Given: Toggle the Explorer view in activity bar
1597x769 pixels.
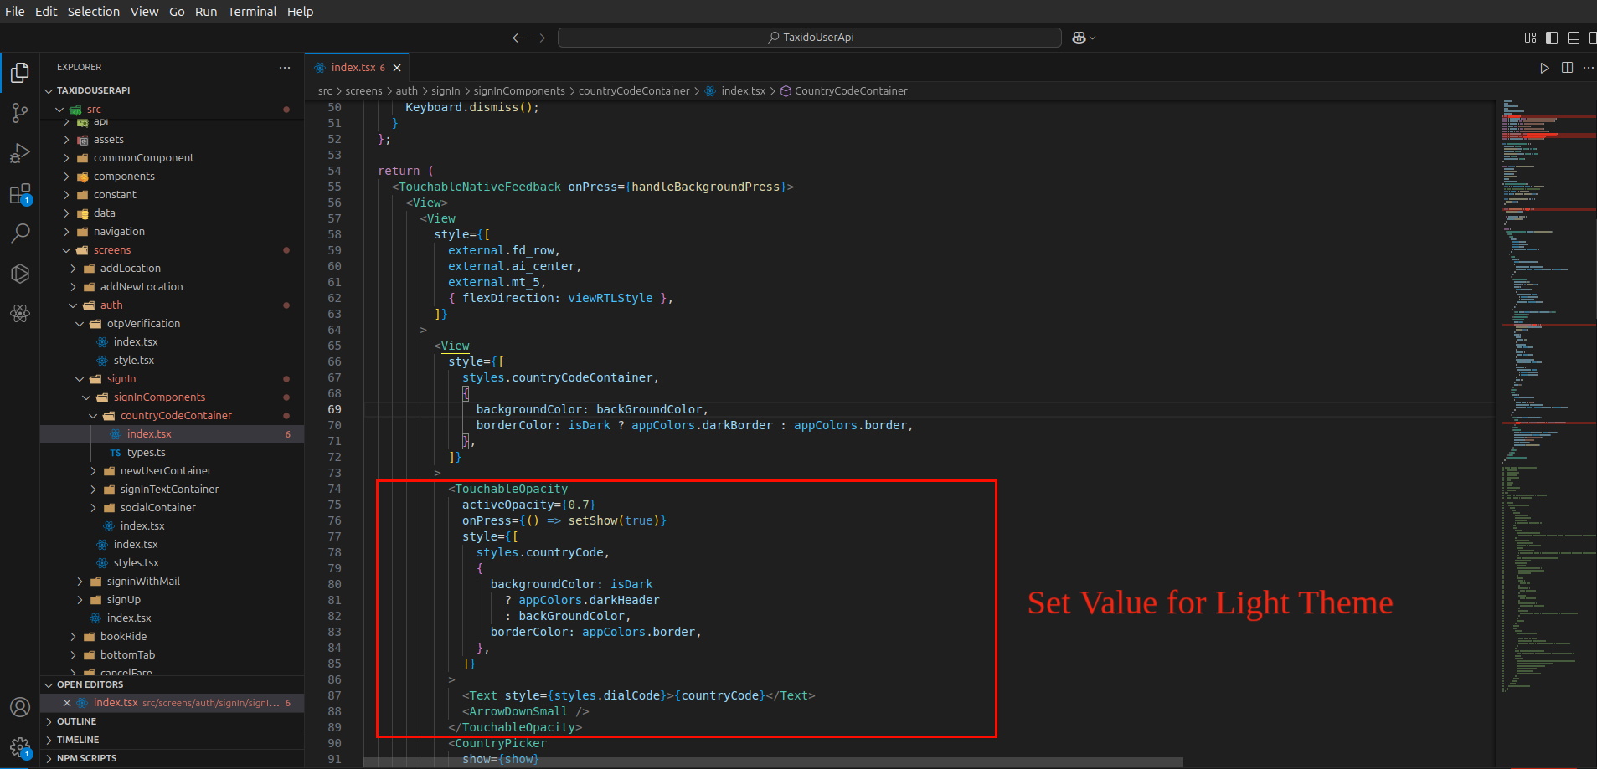Looking at the screenshot, I should [20, 73].
